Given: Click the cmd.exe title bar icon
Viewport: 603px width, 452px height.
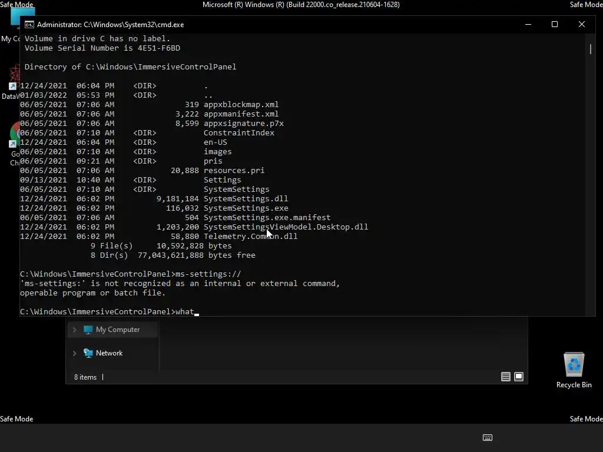Looking at the screenshot, I should [x=29, y=25].
